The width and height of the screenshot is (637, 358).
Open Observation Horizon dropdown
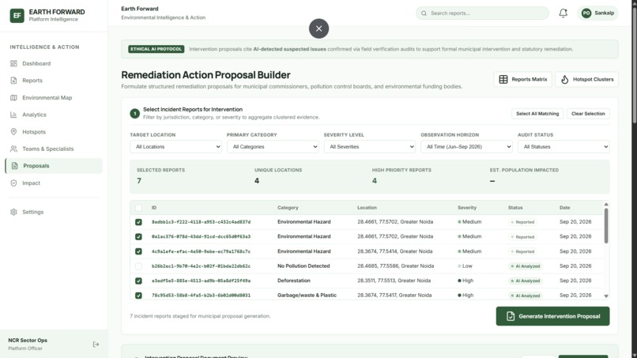466,147
